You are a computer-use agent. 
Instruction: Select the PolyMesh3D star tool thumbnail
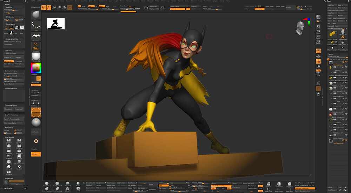343,42
